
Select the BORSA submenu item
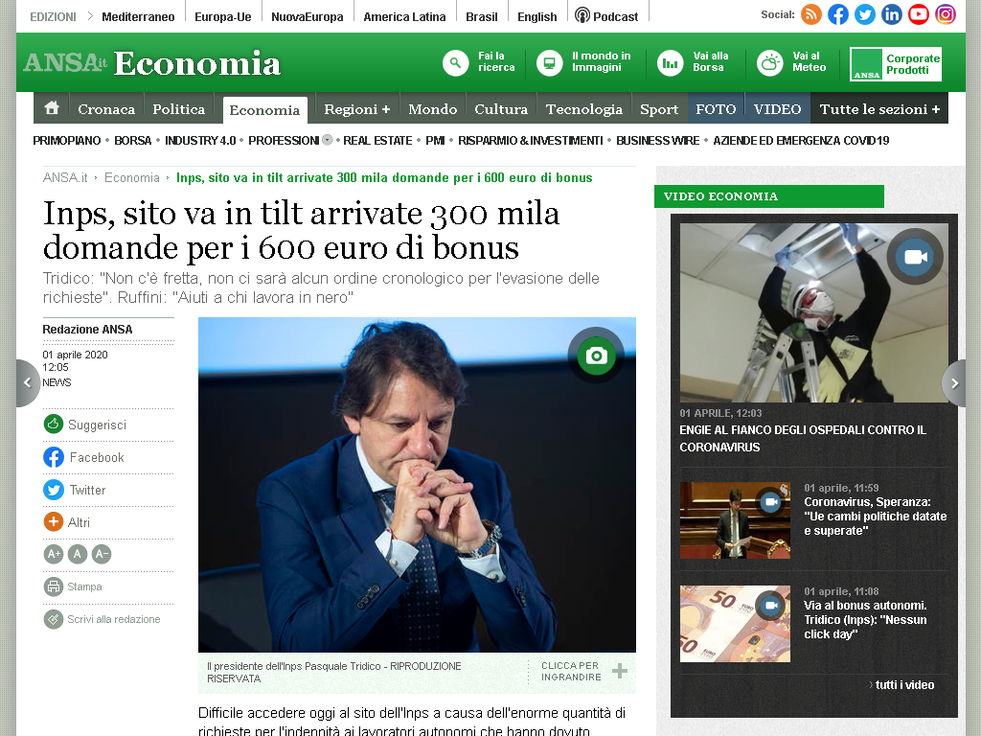click(132, 140)
